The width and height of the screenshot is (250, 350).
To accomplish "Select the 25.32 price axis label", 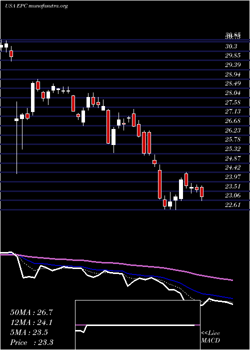I will 233,149.
